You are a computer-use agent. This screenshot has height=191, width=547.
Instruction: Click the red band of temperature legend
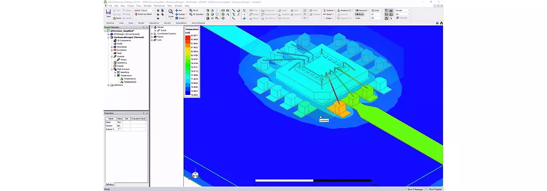tap(187, 38)
